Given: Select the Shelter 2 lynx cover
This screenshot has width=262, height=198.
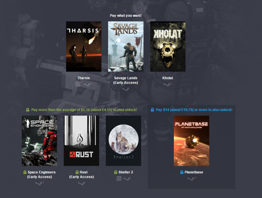Looking at the screenshot, I should point(123,140).
